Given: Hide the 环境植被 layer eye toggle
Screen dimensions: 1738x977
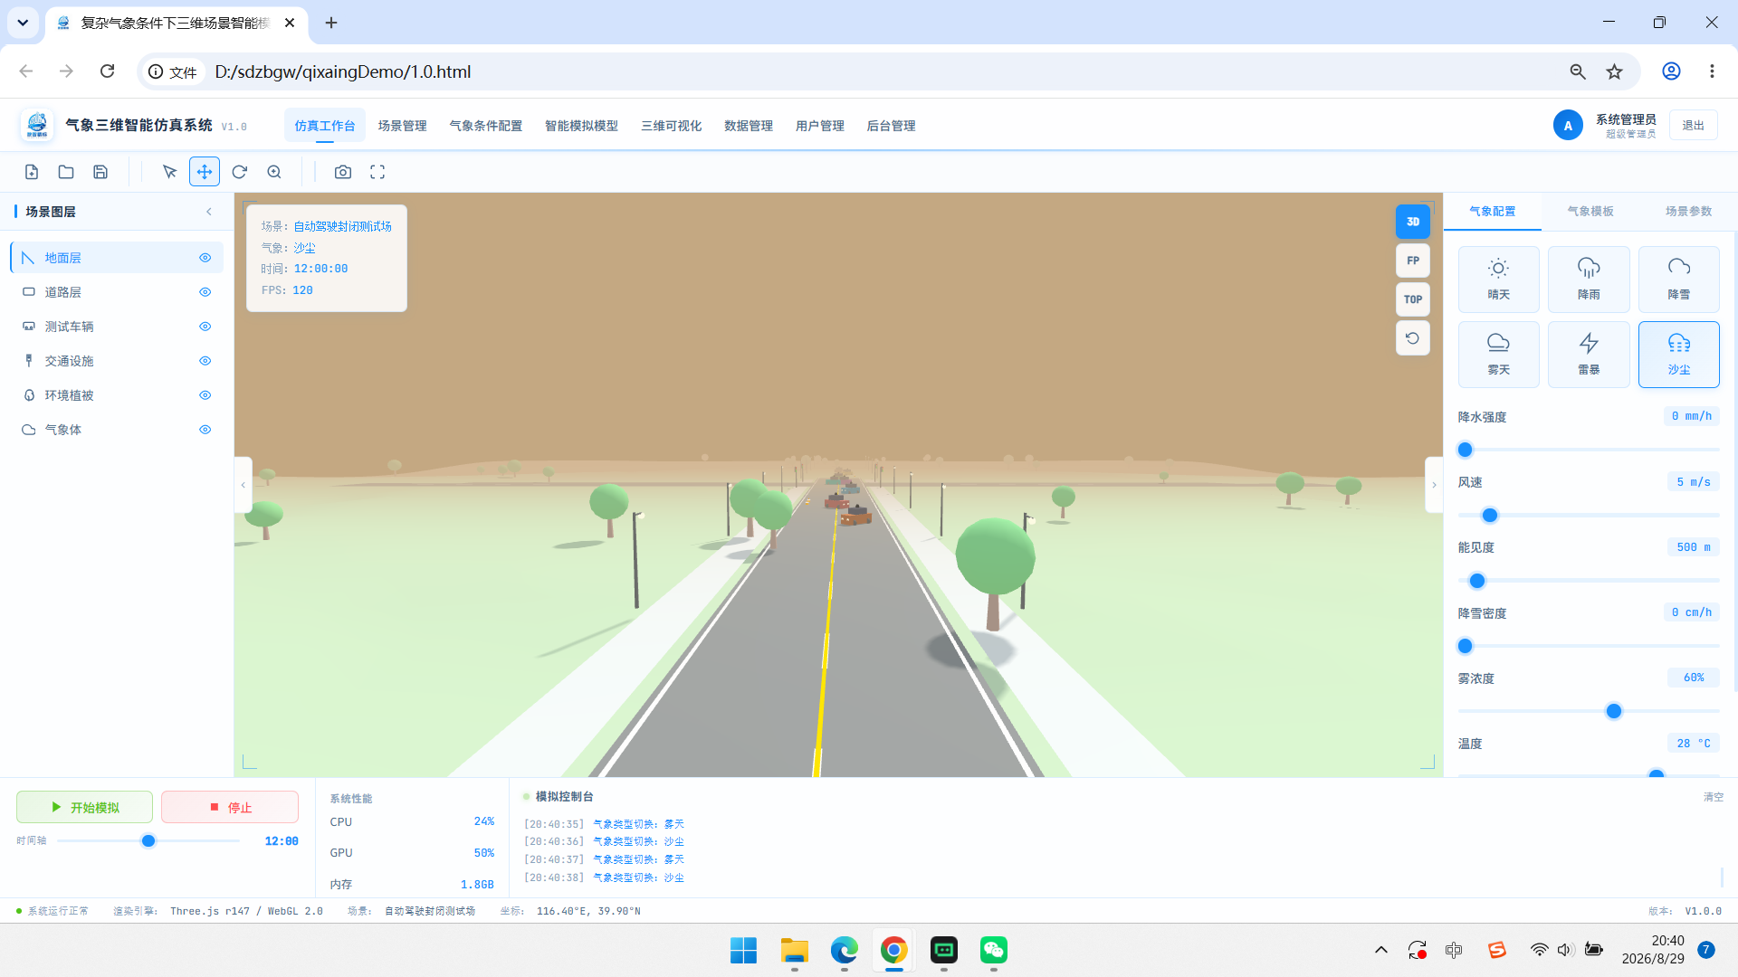Looking at the screenshot, I should 205,395.
